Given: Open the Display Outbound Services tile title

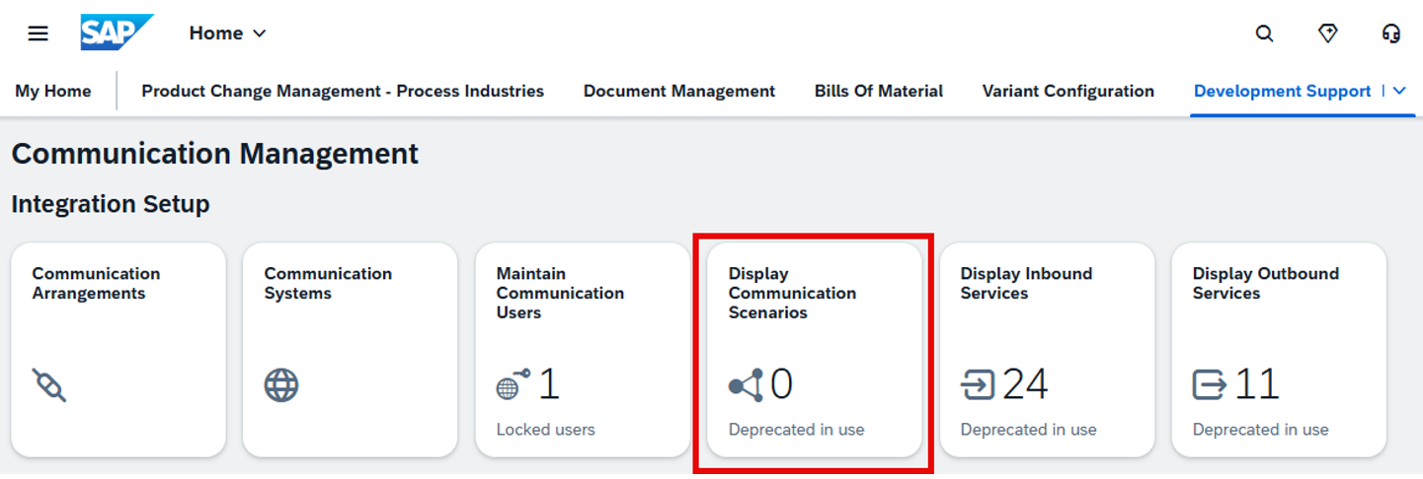Looking at the screenshot, I should point(1265,283).
